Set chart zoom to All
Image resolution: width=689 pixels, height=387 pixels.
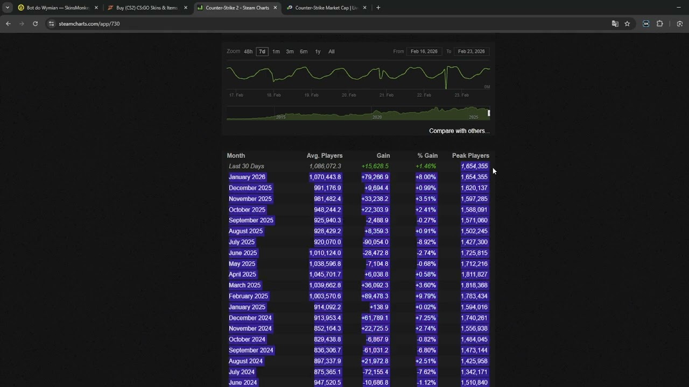point(332,52)
